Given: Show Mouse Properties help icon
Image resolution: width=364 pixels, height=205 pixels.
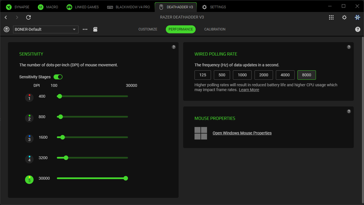Looking at the screenshot, I should click(x=349, y=111).
